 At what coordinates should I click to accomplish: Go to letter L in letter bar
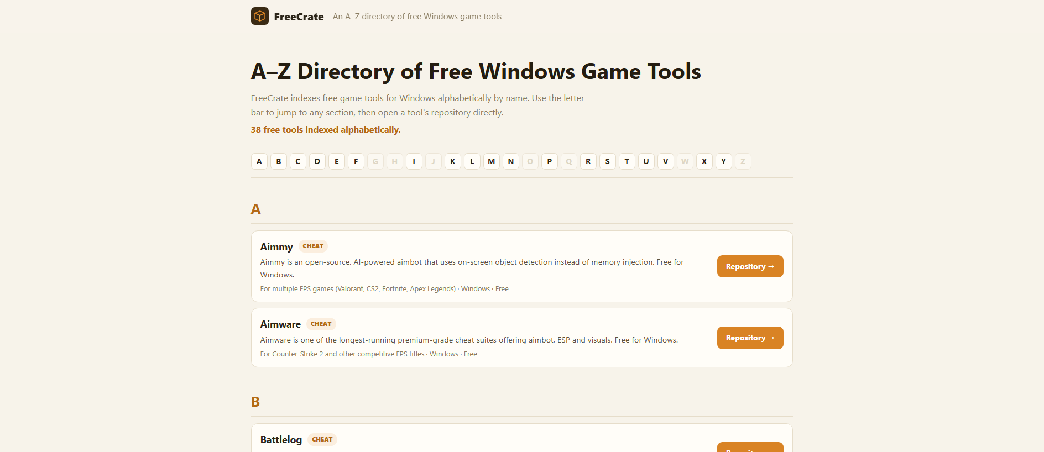(x=472, y=161)
